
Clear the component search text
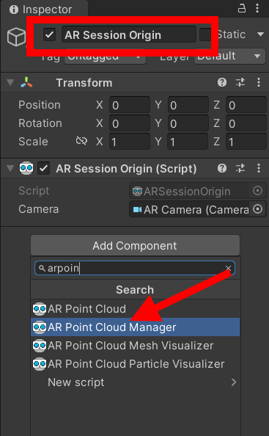(x=228, y=269)
